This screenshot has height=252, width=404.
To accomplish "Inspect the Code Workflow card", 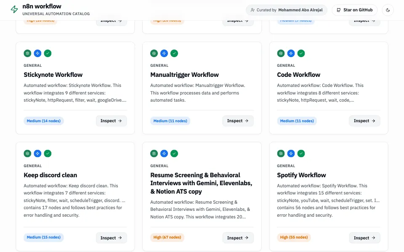I will (x=364, y=121).
